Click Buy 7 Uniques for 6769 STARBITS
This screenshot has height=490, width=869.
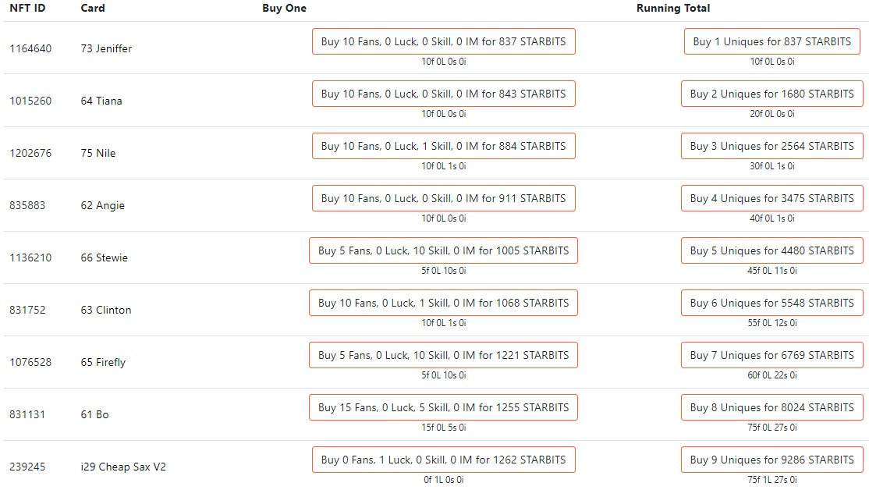coord(772,355)
